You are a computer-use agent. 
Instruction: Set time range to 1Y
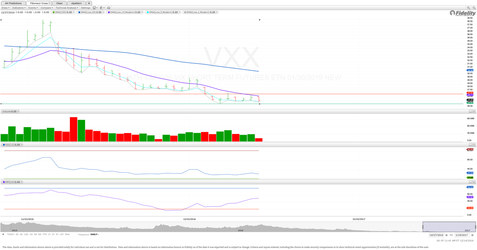point(49,234)
